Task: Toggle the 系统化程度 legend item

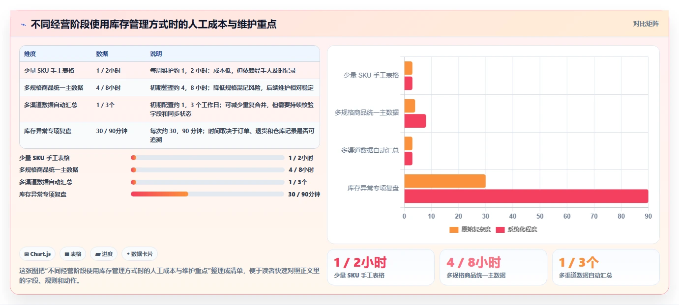Action: pyautogui.click(x=516, y=229)
